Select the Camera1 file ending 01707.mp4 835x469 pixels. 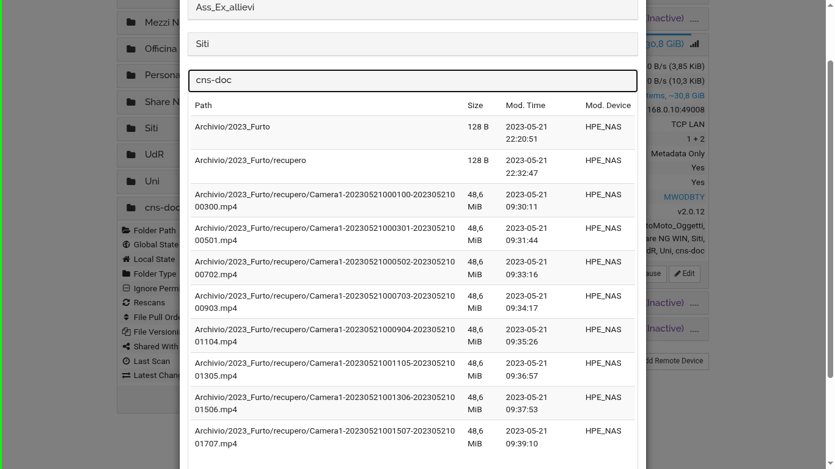(x=325, y=437)
